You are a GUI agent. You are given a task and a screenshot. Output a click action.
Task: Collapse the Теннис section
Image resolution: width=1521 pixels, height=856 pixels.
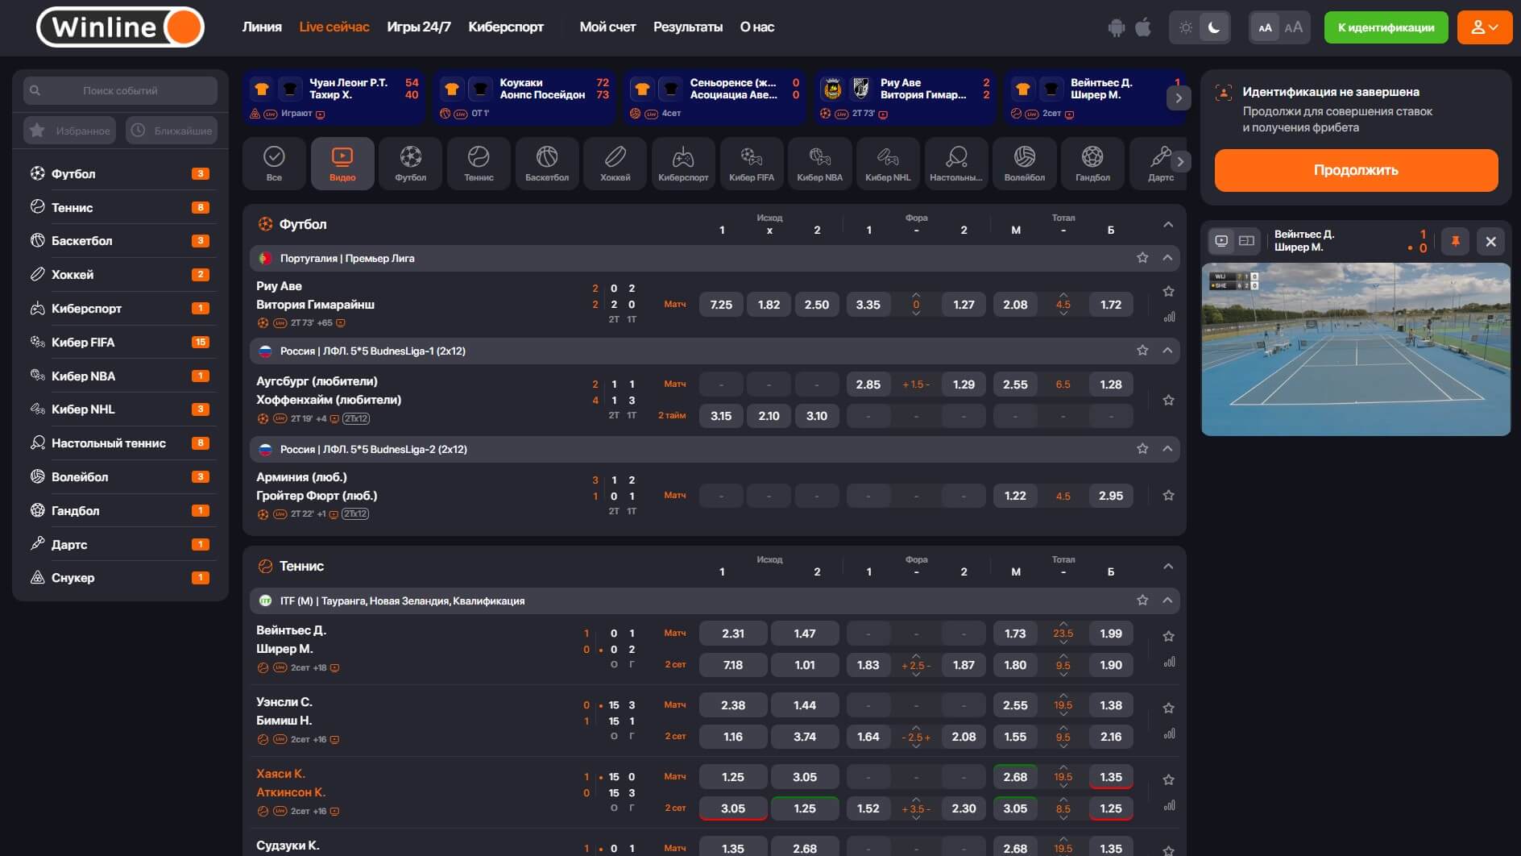coord(1168,566)
